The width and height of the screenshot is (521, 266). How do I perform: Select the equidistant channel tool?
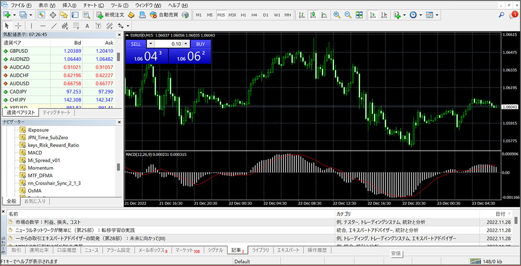click(x=65, y=26)
